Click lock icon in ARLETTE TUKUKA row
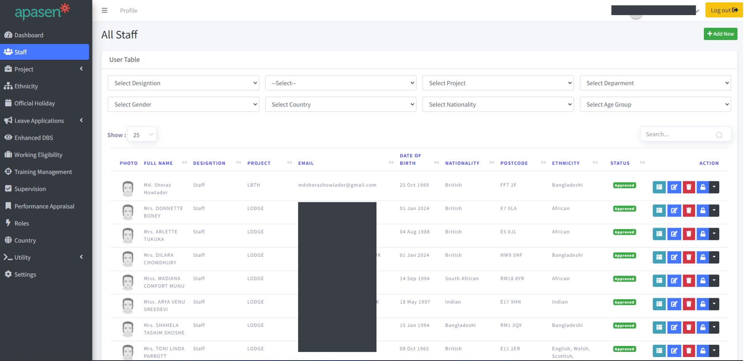The width and height of the screenshot is (745, 361). [703, 234]
